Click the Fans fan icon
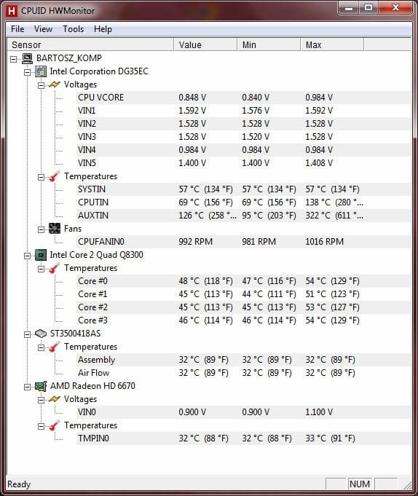 [x=55, y=229]
